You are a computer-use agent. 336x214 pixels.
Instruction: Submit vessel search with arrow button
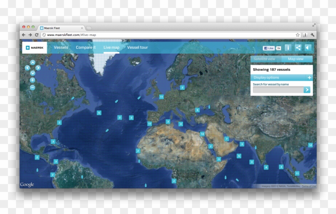[x=307, y=90]
